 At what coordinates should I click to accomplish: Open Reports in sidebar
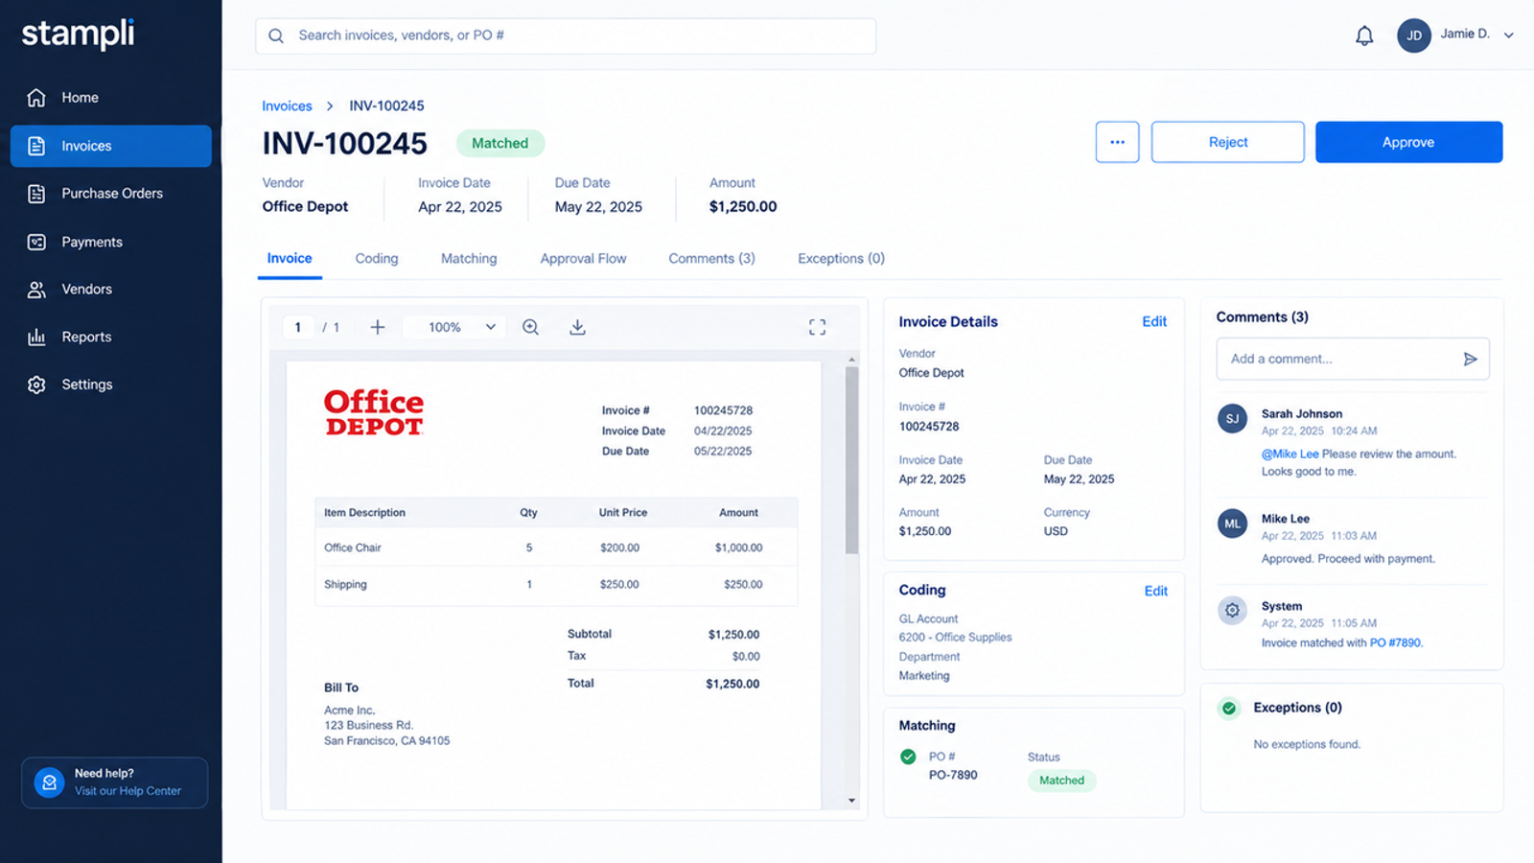click(111, 337)
